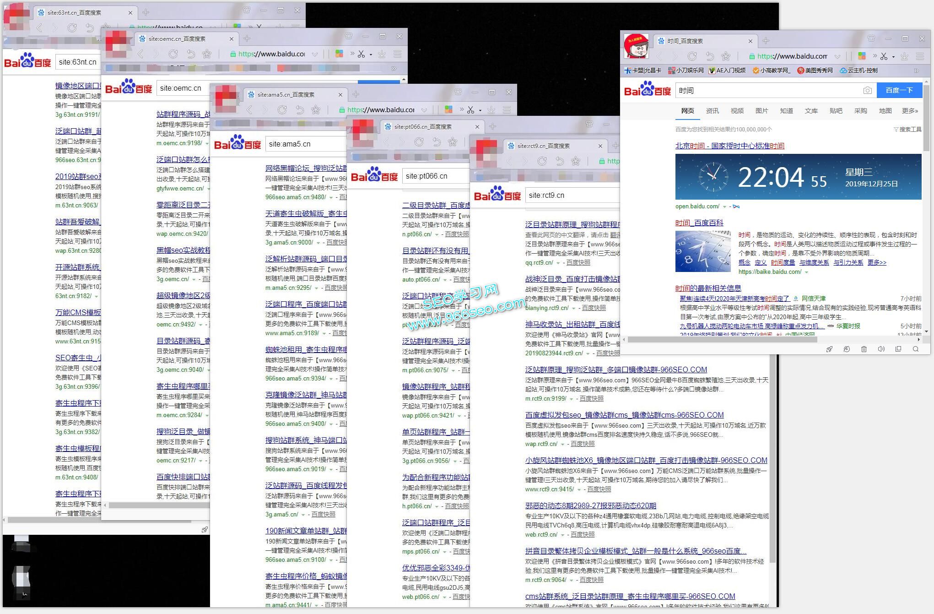Viewport: 934px width, 614px height.
Task: Click 百度一下 search button
Action: tap(899, 91)
